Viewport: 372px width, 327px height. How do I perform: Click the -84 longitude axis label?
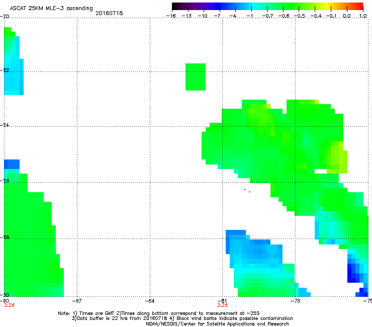(x=150, y=301)
